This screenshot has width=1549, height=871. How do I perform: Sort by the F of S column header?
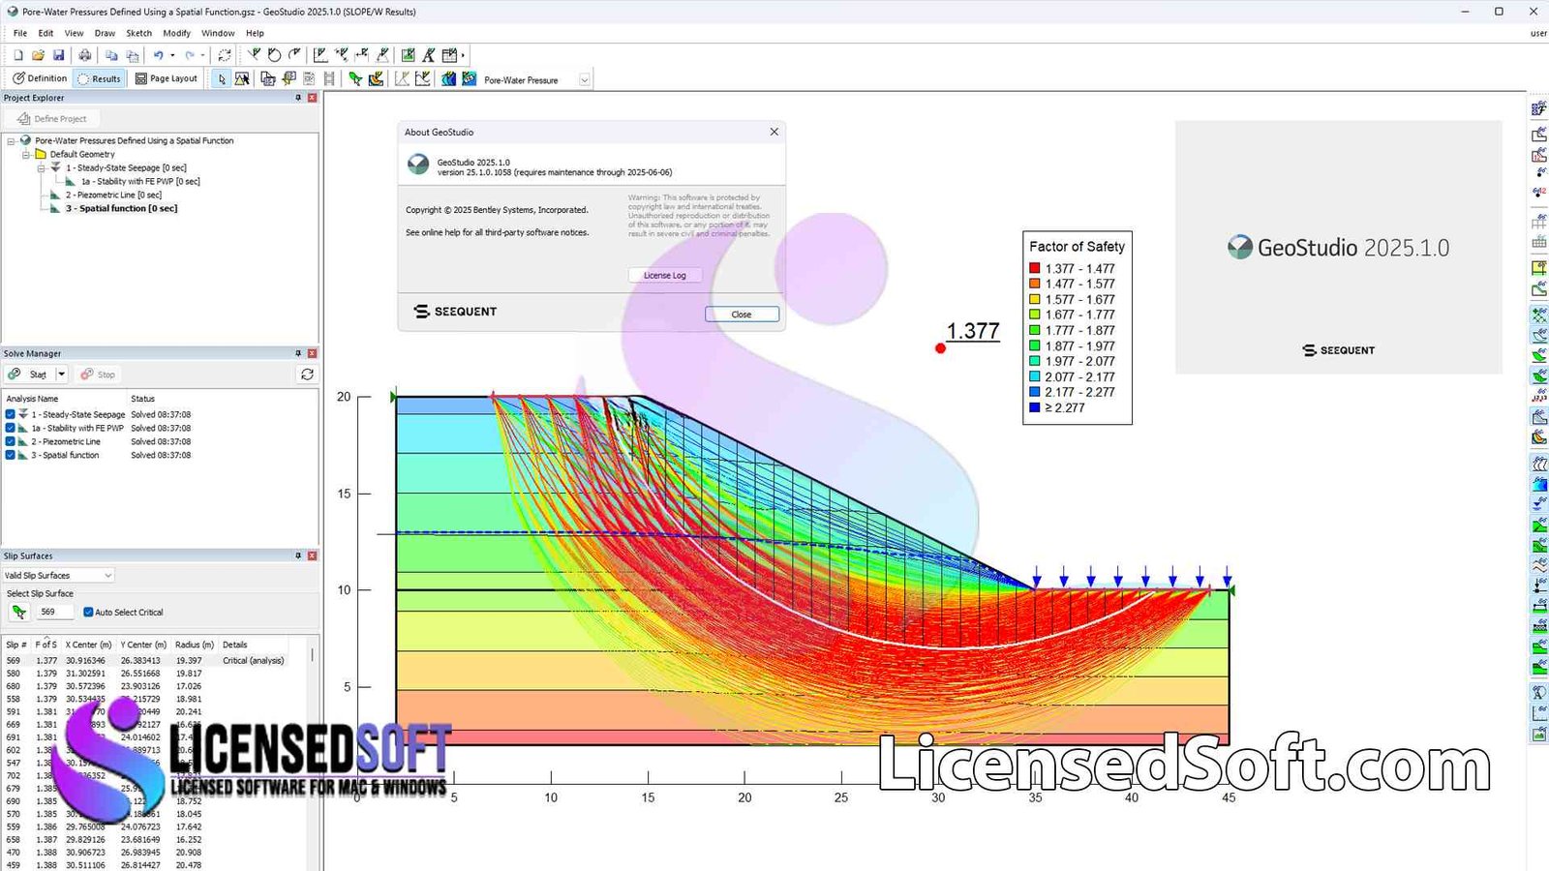click(x=46, y=645)
